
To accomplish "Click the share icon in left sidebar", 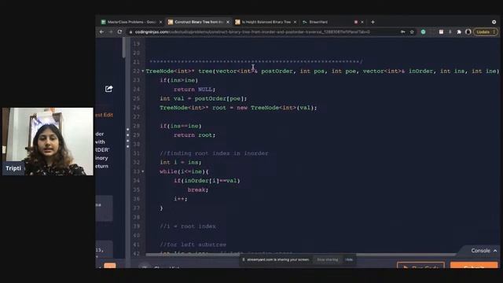I will pos(108,89).
